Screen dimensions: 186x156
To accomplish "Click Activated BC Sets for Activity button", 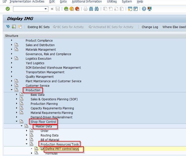I will coord(111,27).
